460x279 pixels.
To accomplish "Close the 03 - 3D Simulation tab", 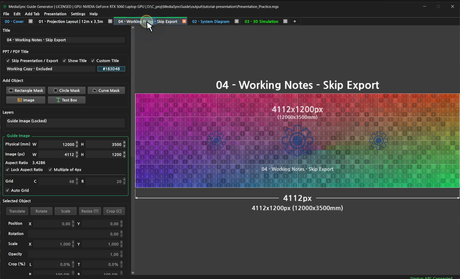I will (x=285, y=21).
